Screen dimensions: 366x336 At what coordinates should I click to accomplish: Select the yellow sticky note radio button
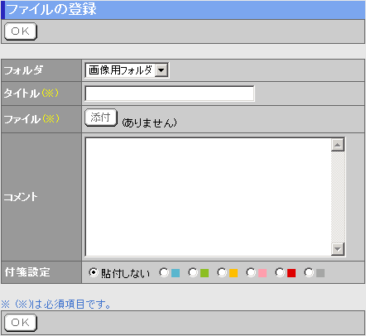pos(222,272)
